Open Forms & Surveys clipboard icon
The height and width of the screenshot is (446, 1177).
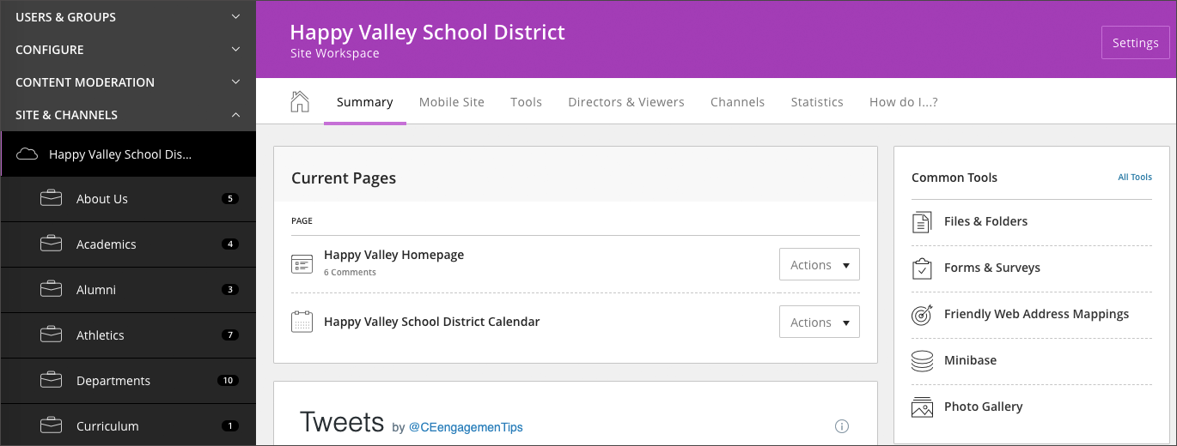[922, 268]
